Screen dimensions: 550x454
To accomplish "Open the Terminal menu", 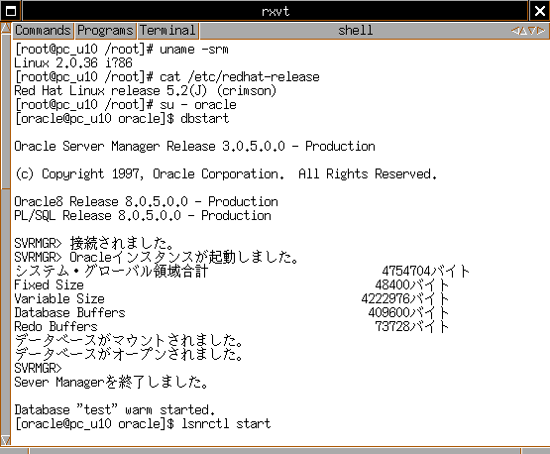I will [x=168, y=31].
